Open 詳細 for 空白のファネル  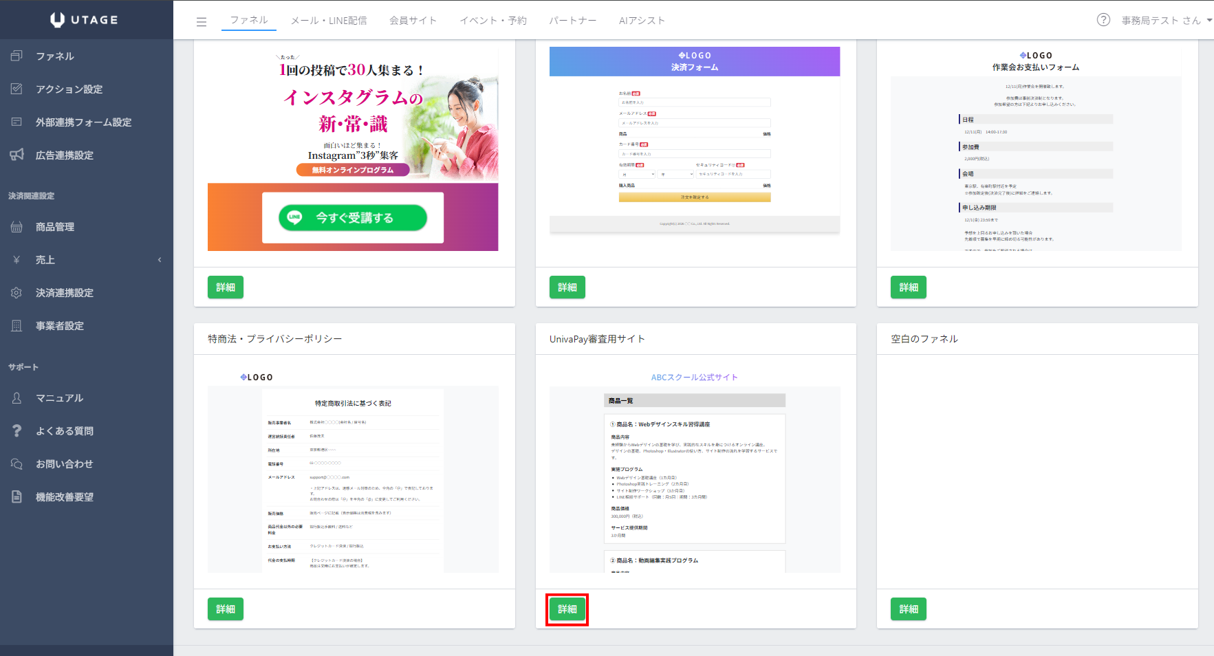click(x=908, y=609)
